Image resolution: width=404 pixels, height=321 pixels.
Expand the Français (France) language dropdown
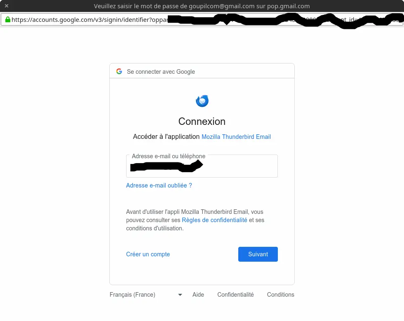click(x=146, y=295)
